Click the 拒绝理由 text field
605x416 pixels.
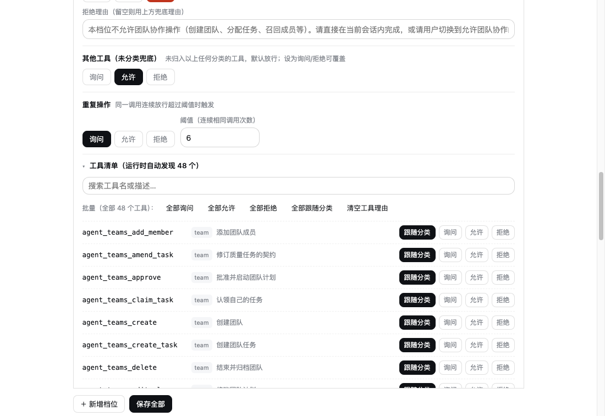pos(298,29)
